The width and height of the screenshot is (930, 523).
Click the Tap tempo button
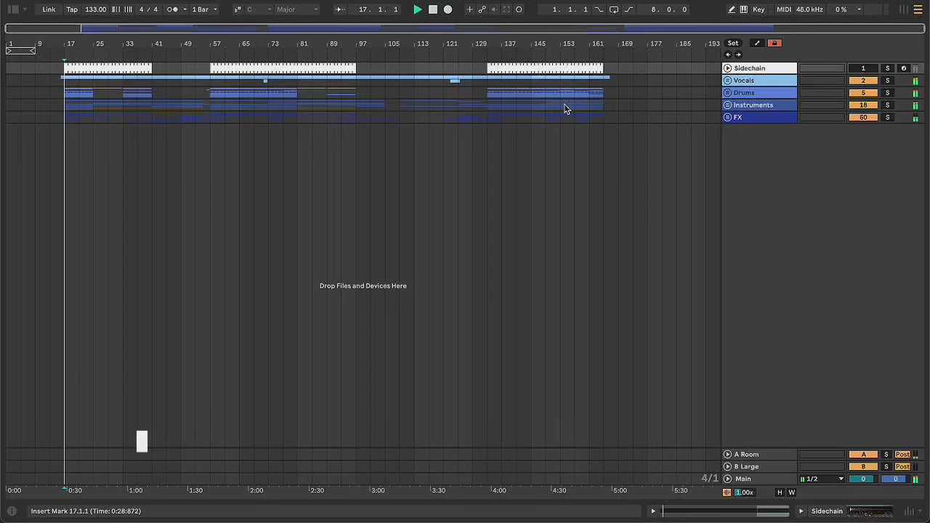tap(72, 9)
